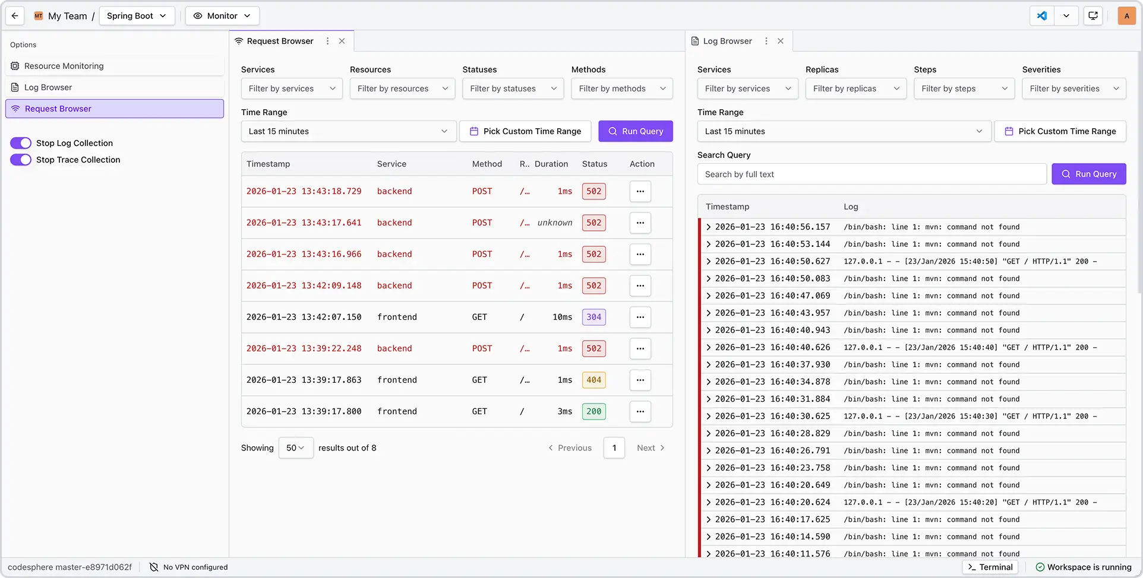Click the calendar icon on Pick Custom Time Range
The width and height of the screenshot is (1143, 578).
tap(474, 131)
